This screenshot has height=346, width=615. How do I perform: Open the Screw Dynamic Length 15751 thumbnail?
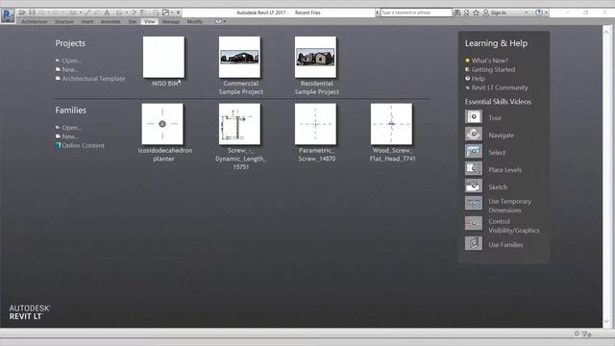tap(239, 124)
